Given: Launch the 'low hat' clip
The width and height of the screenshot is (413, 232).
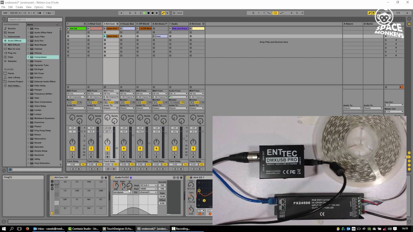Looking at the screenshot, I should pyautogui.click(x=68, y=28).
